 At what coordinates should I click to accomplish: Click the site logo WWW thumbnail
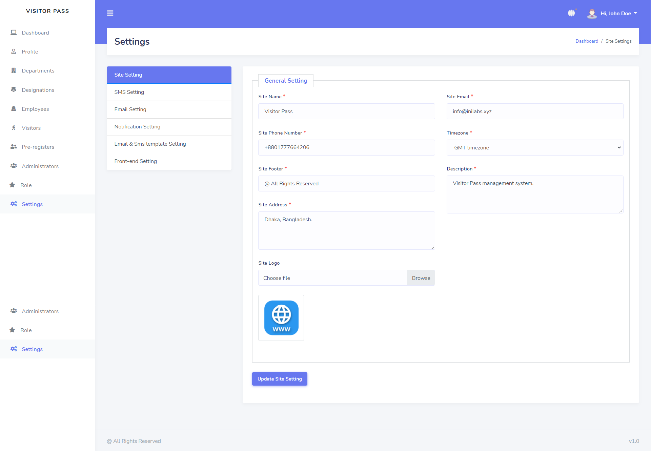coord(281,318)
